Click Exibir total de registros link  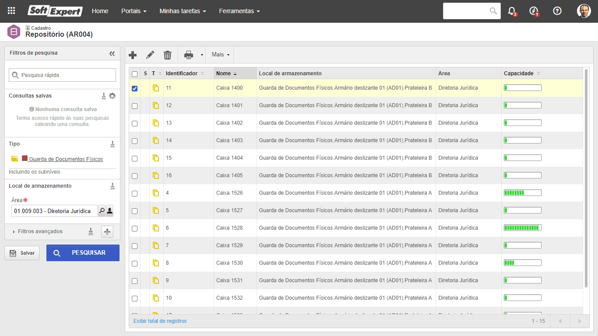click(160, 321)
